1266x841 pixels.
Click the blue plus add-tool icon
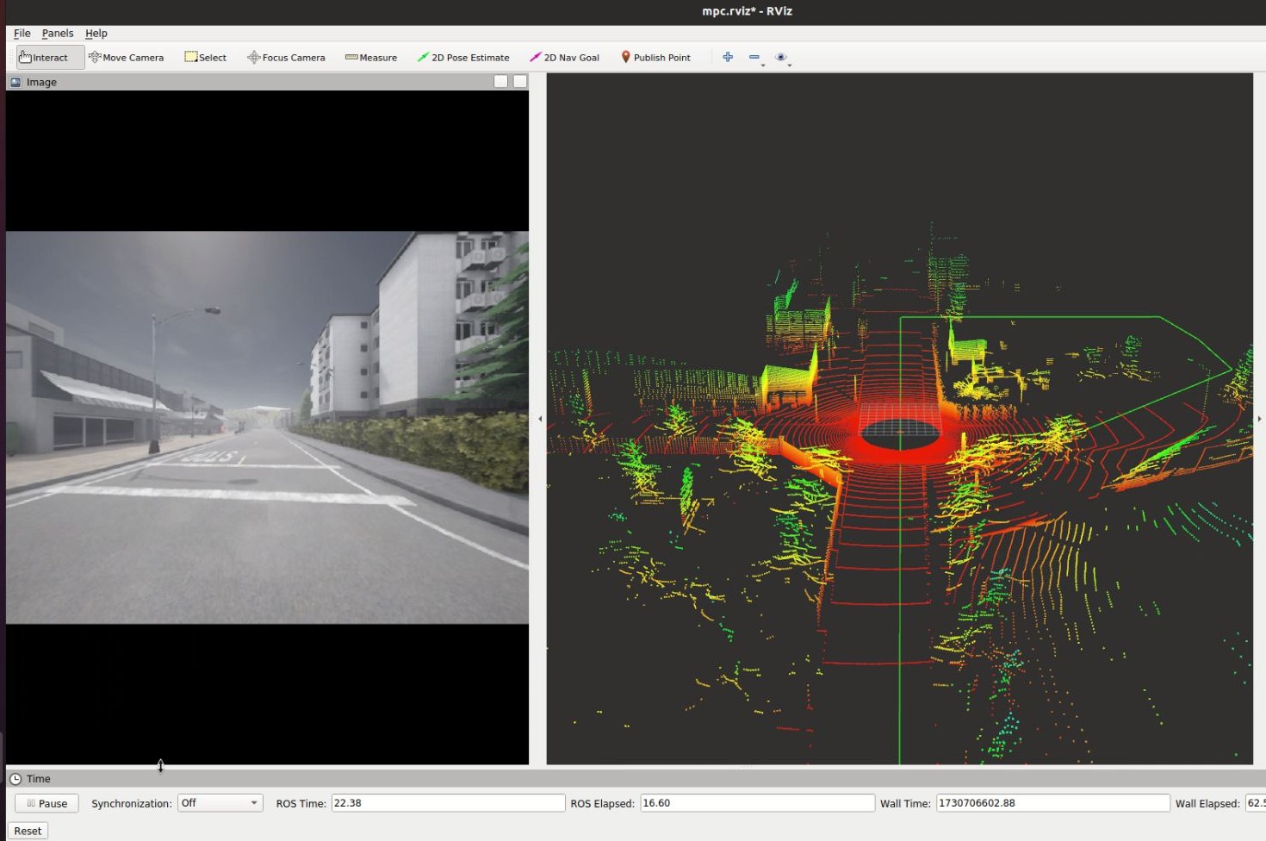click(728, 57)
